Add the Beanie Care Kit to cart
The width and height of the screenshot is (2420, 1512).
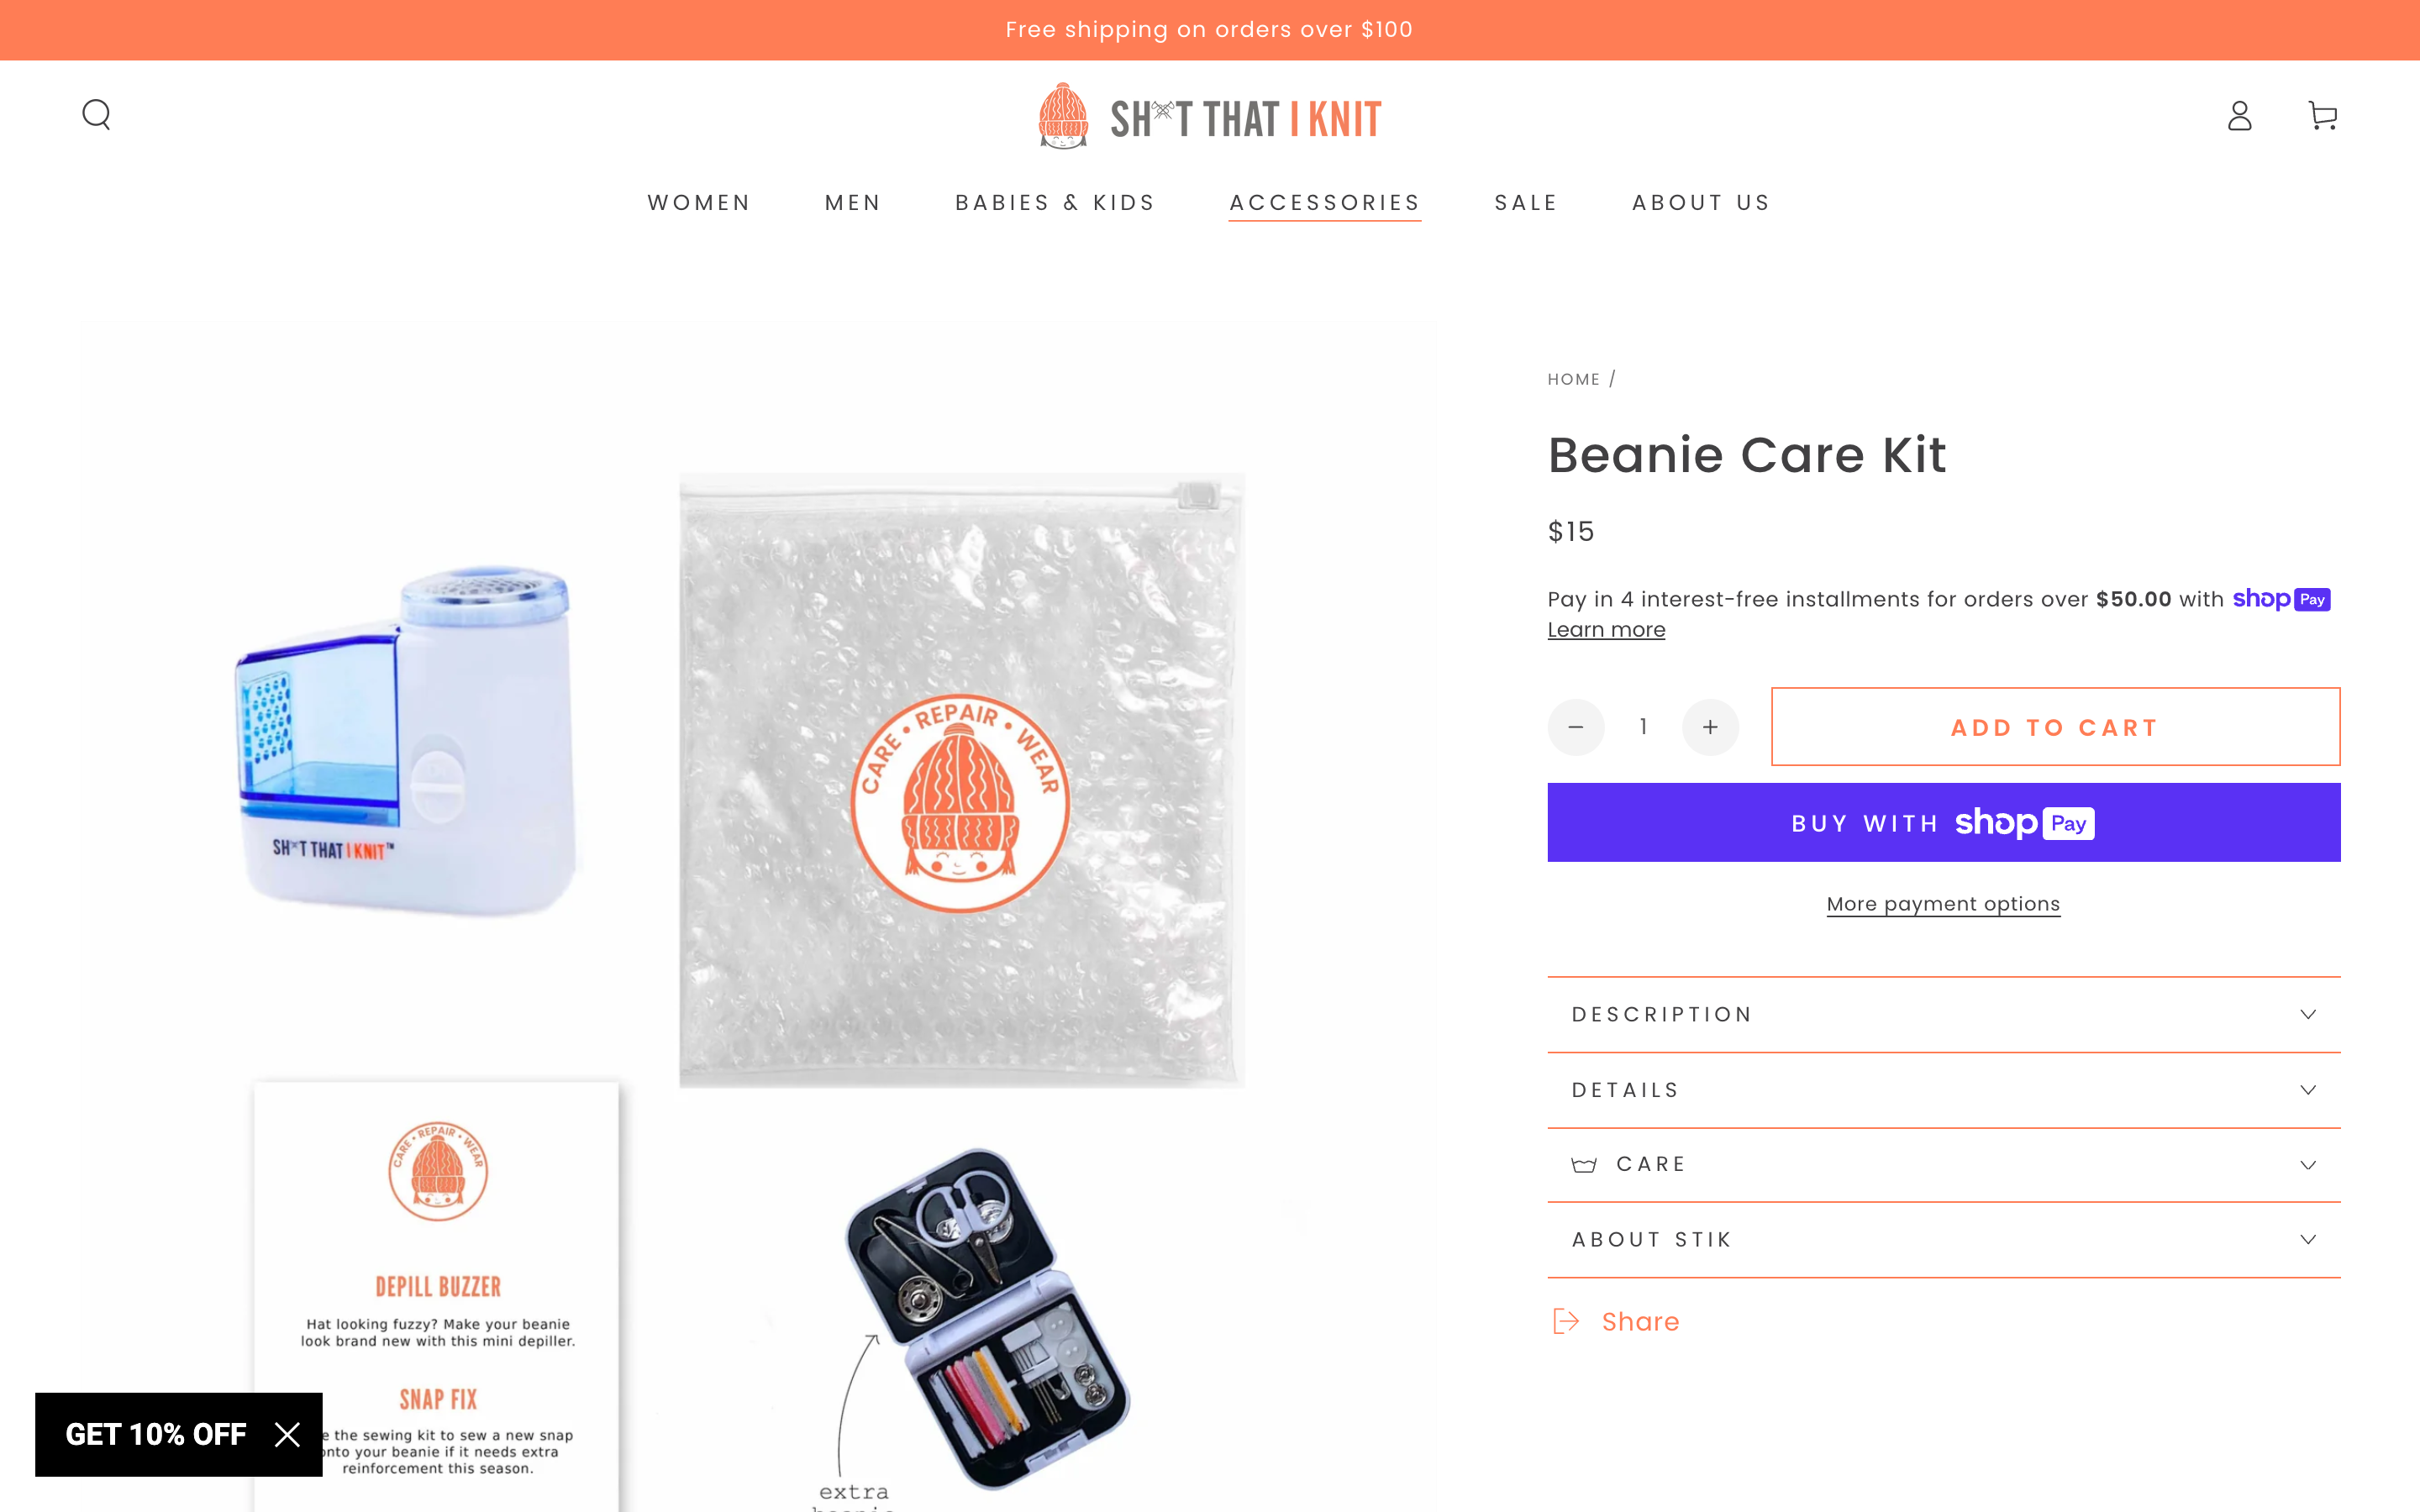pyautogui.click(x=2055, y=727)
